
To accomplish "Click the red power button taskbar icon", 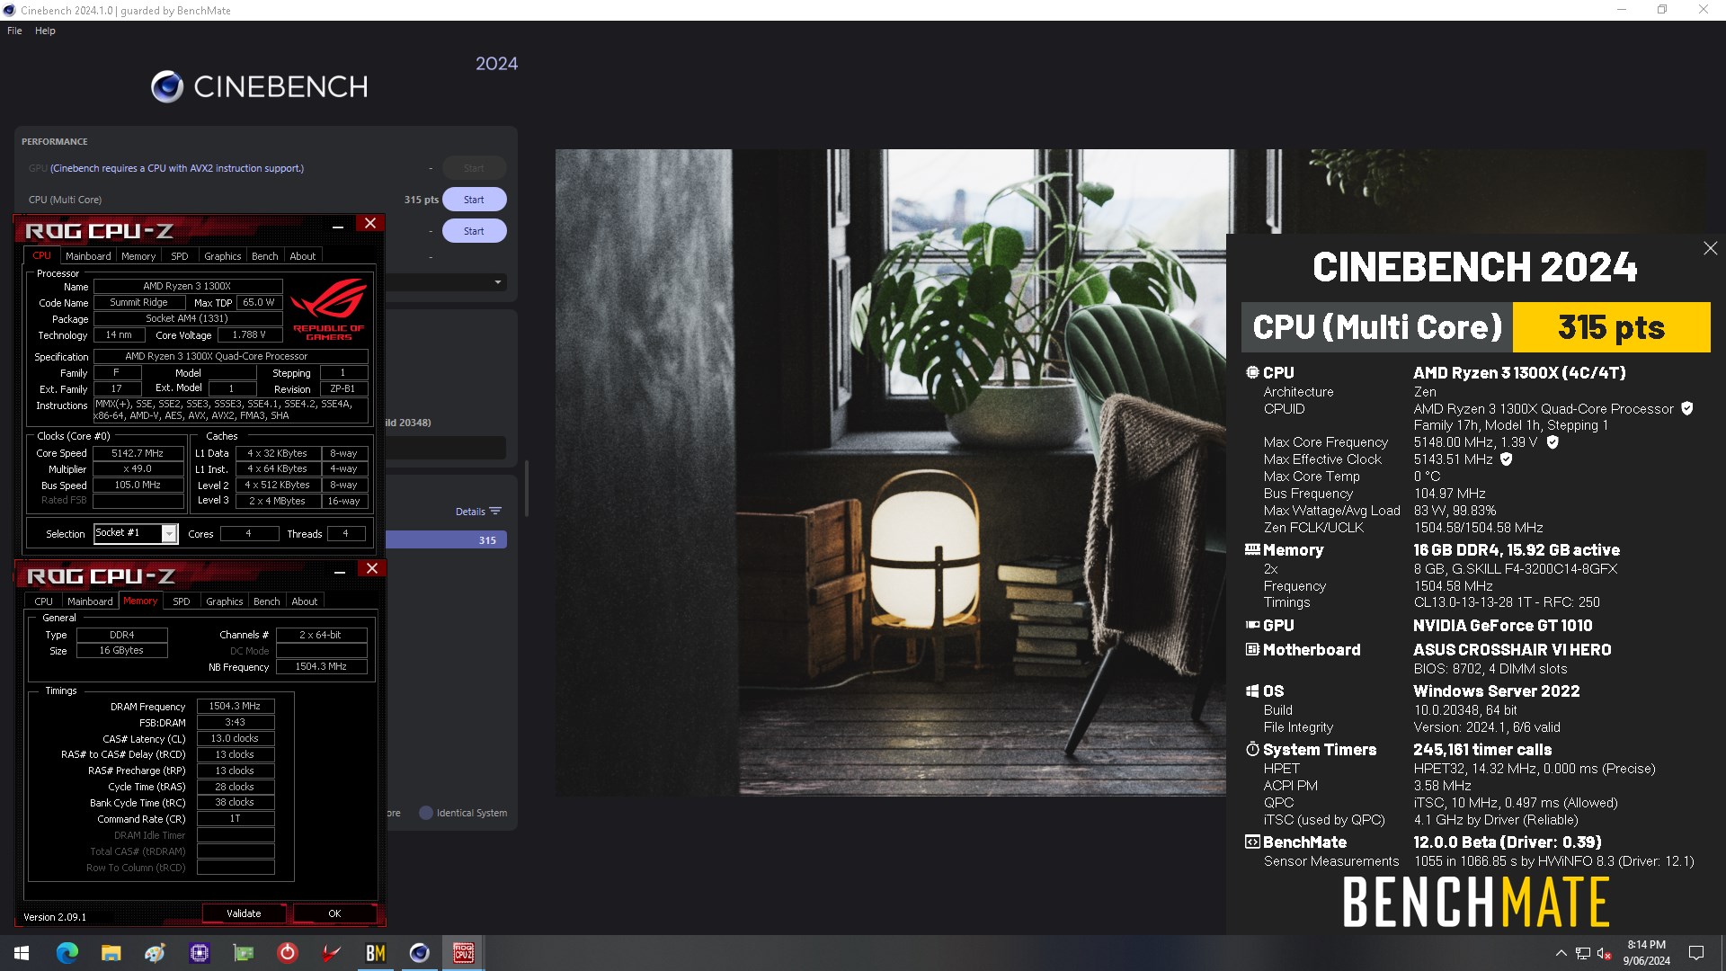I will coord(287,953).
